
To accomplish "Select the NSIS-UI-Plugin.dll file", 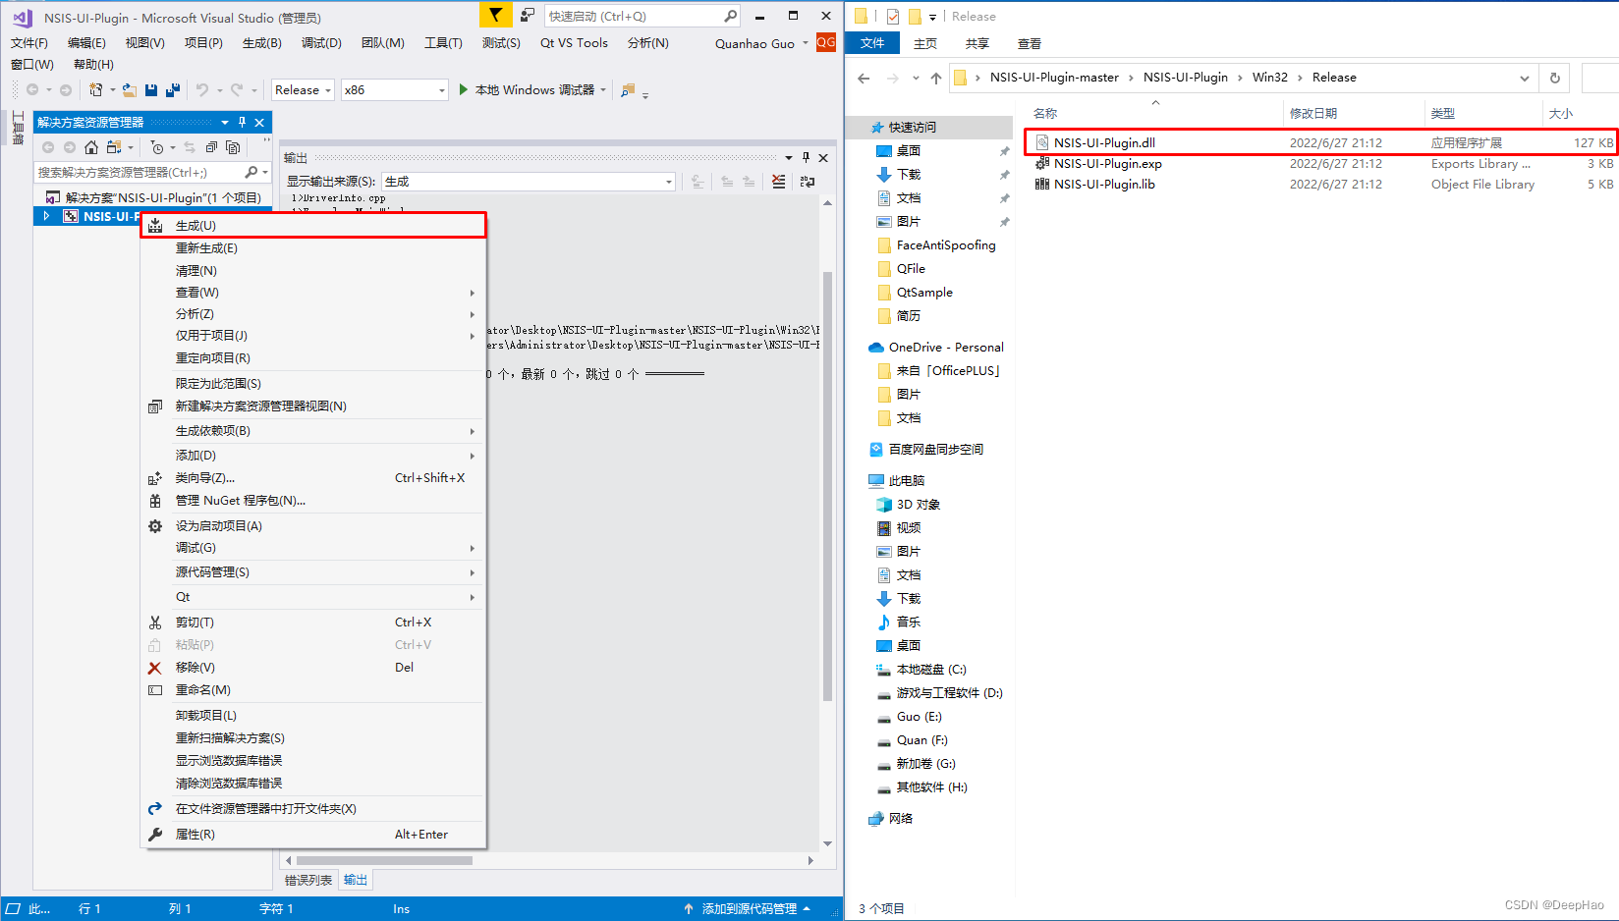I will pos(1319,142).
